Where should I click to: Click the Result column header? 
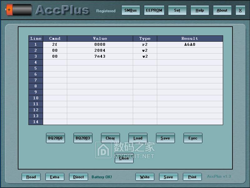(x=190, y=39)
